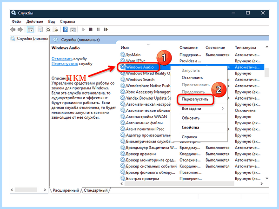The image size is (279, 209).
Task: Choose Перезапустить in the context menu
Action: [195, 99]
